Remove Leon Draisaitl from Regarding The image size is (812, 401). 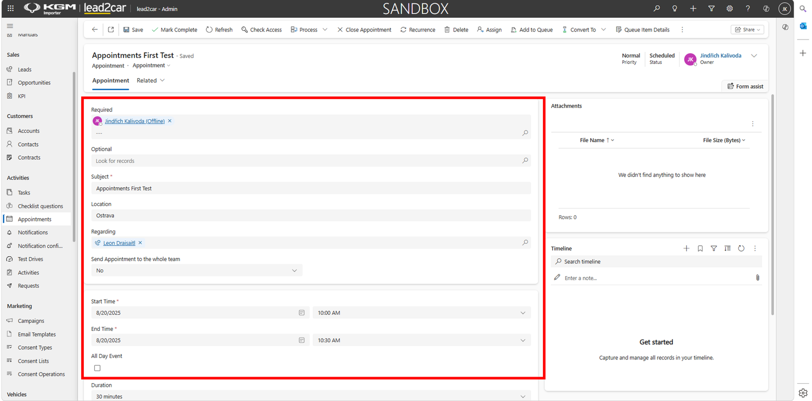(141, 243)
